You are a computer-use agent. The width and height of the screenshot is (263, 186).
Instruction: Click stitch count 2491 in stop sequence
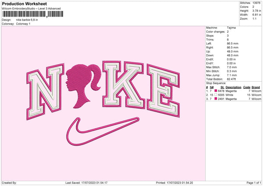click(x=221, y=99)
